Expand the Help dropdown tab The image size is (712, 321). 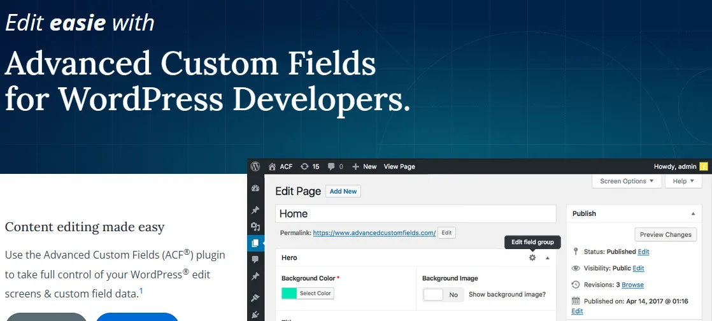(x=683, y=181)
